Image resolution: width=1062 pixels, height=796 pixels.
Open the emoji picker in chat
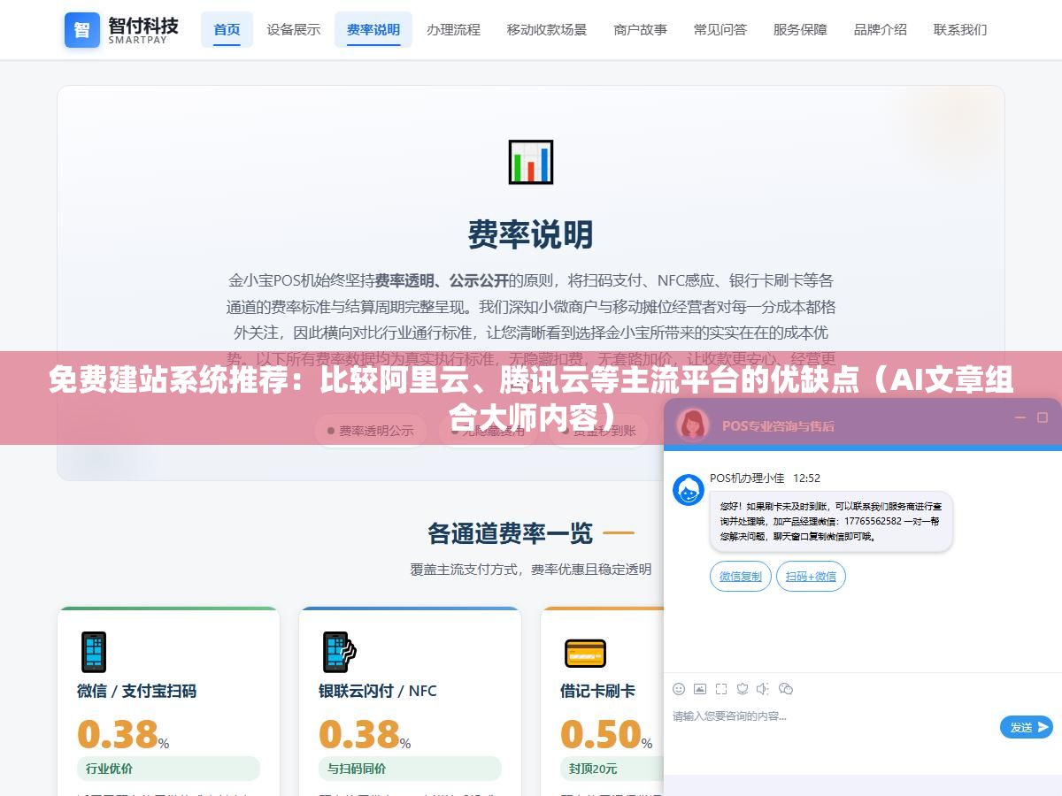click(x=679, y=689)
